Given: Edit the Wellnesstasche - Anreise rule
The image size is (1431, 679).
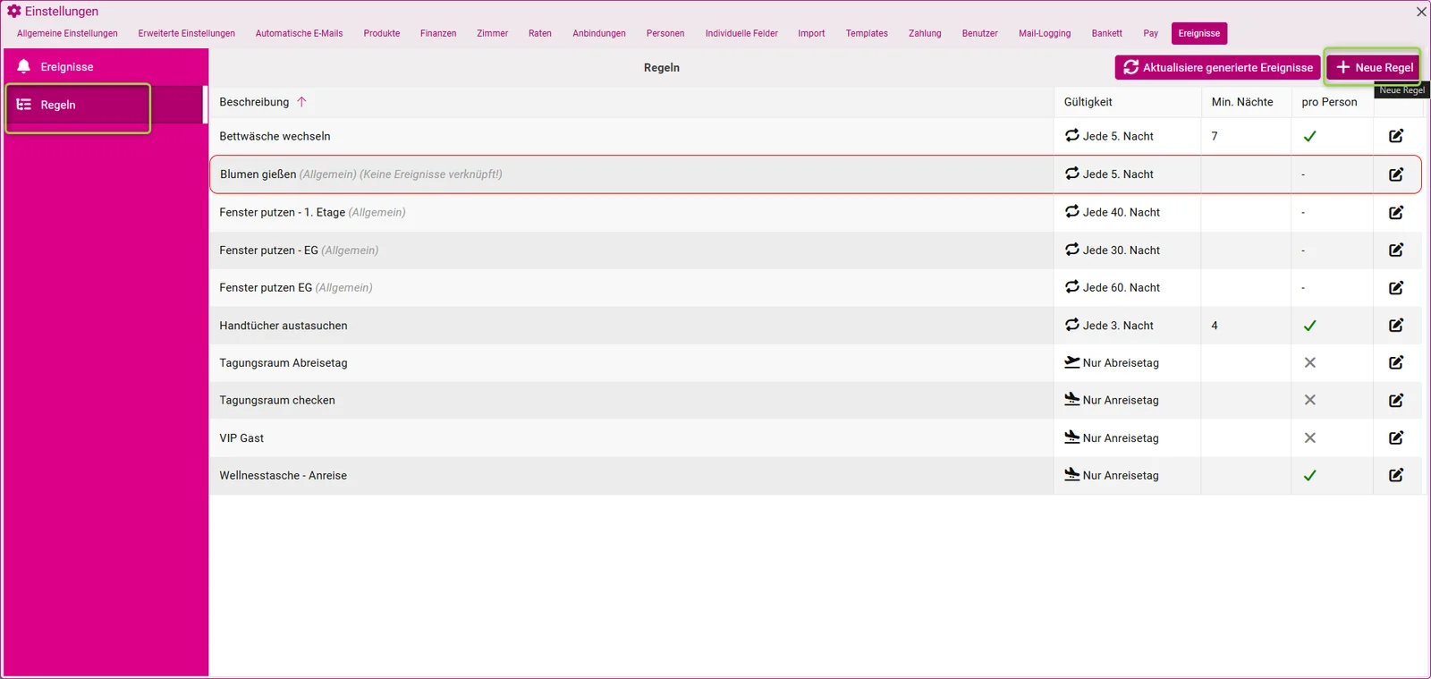Looking at the screenshot, I should [x=1395, y=475].
